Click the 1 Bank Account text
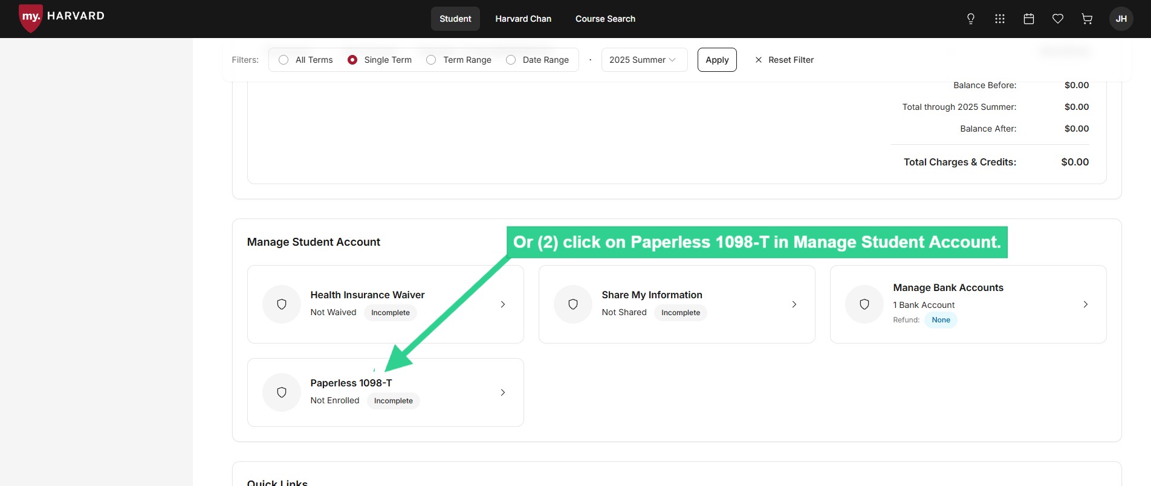The image size is (1151, 486). point(924,305)
